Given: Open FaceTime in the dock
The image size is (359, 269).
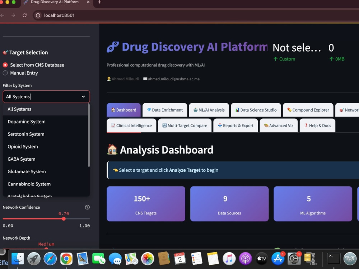Looking at the screenshot, I should click(x=99, y=259).
